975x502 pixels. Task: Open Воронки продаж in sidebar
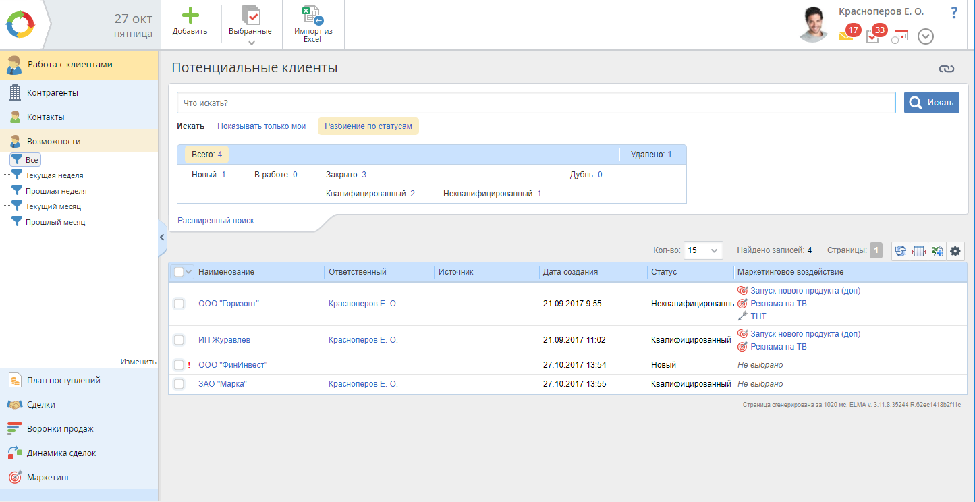point(60,429)
